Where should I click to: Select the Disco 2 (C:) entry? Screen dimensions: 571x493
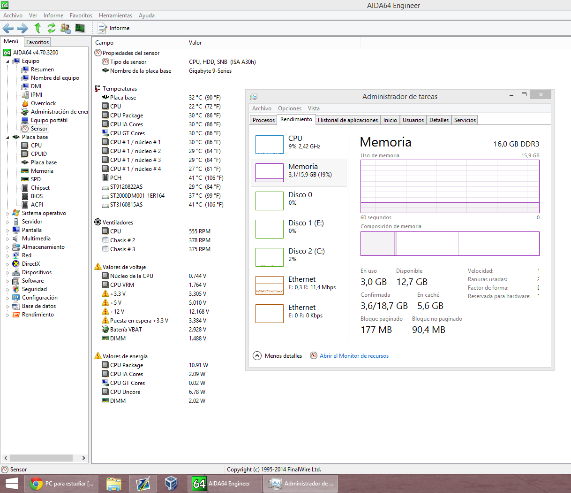[x=299, y=257]
